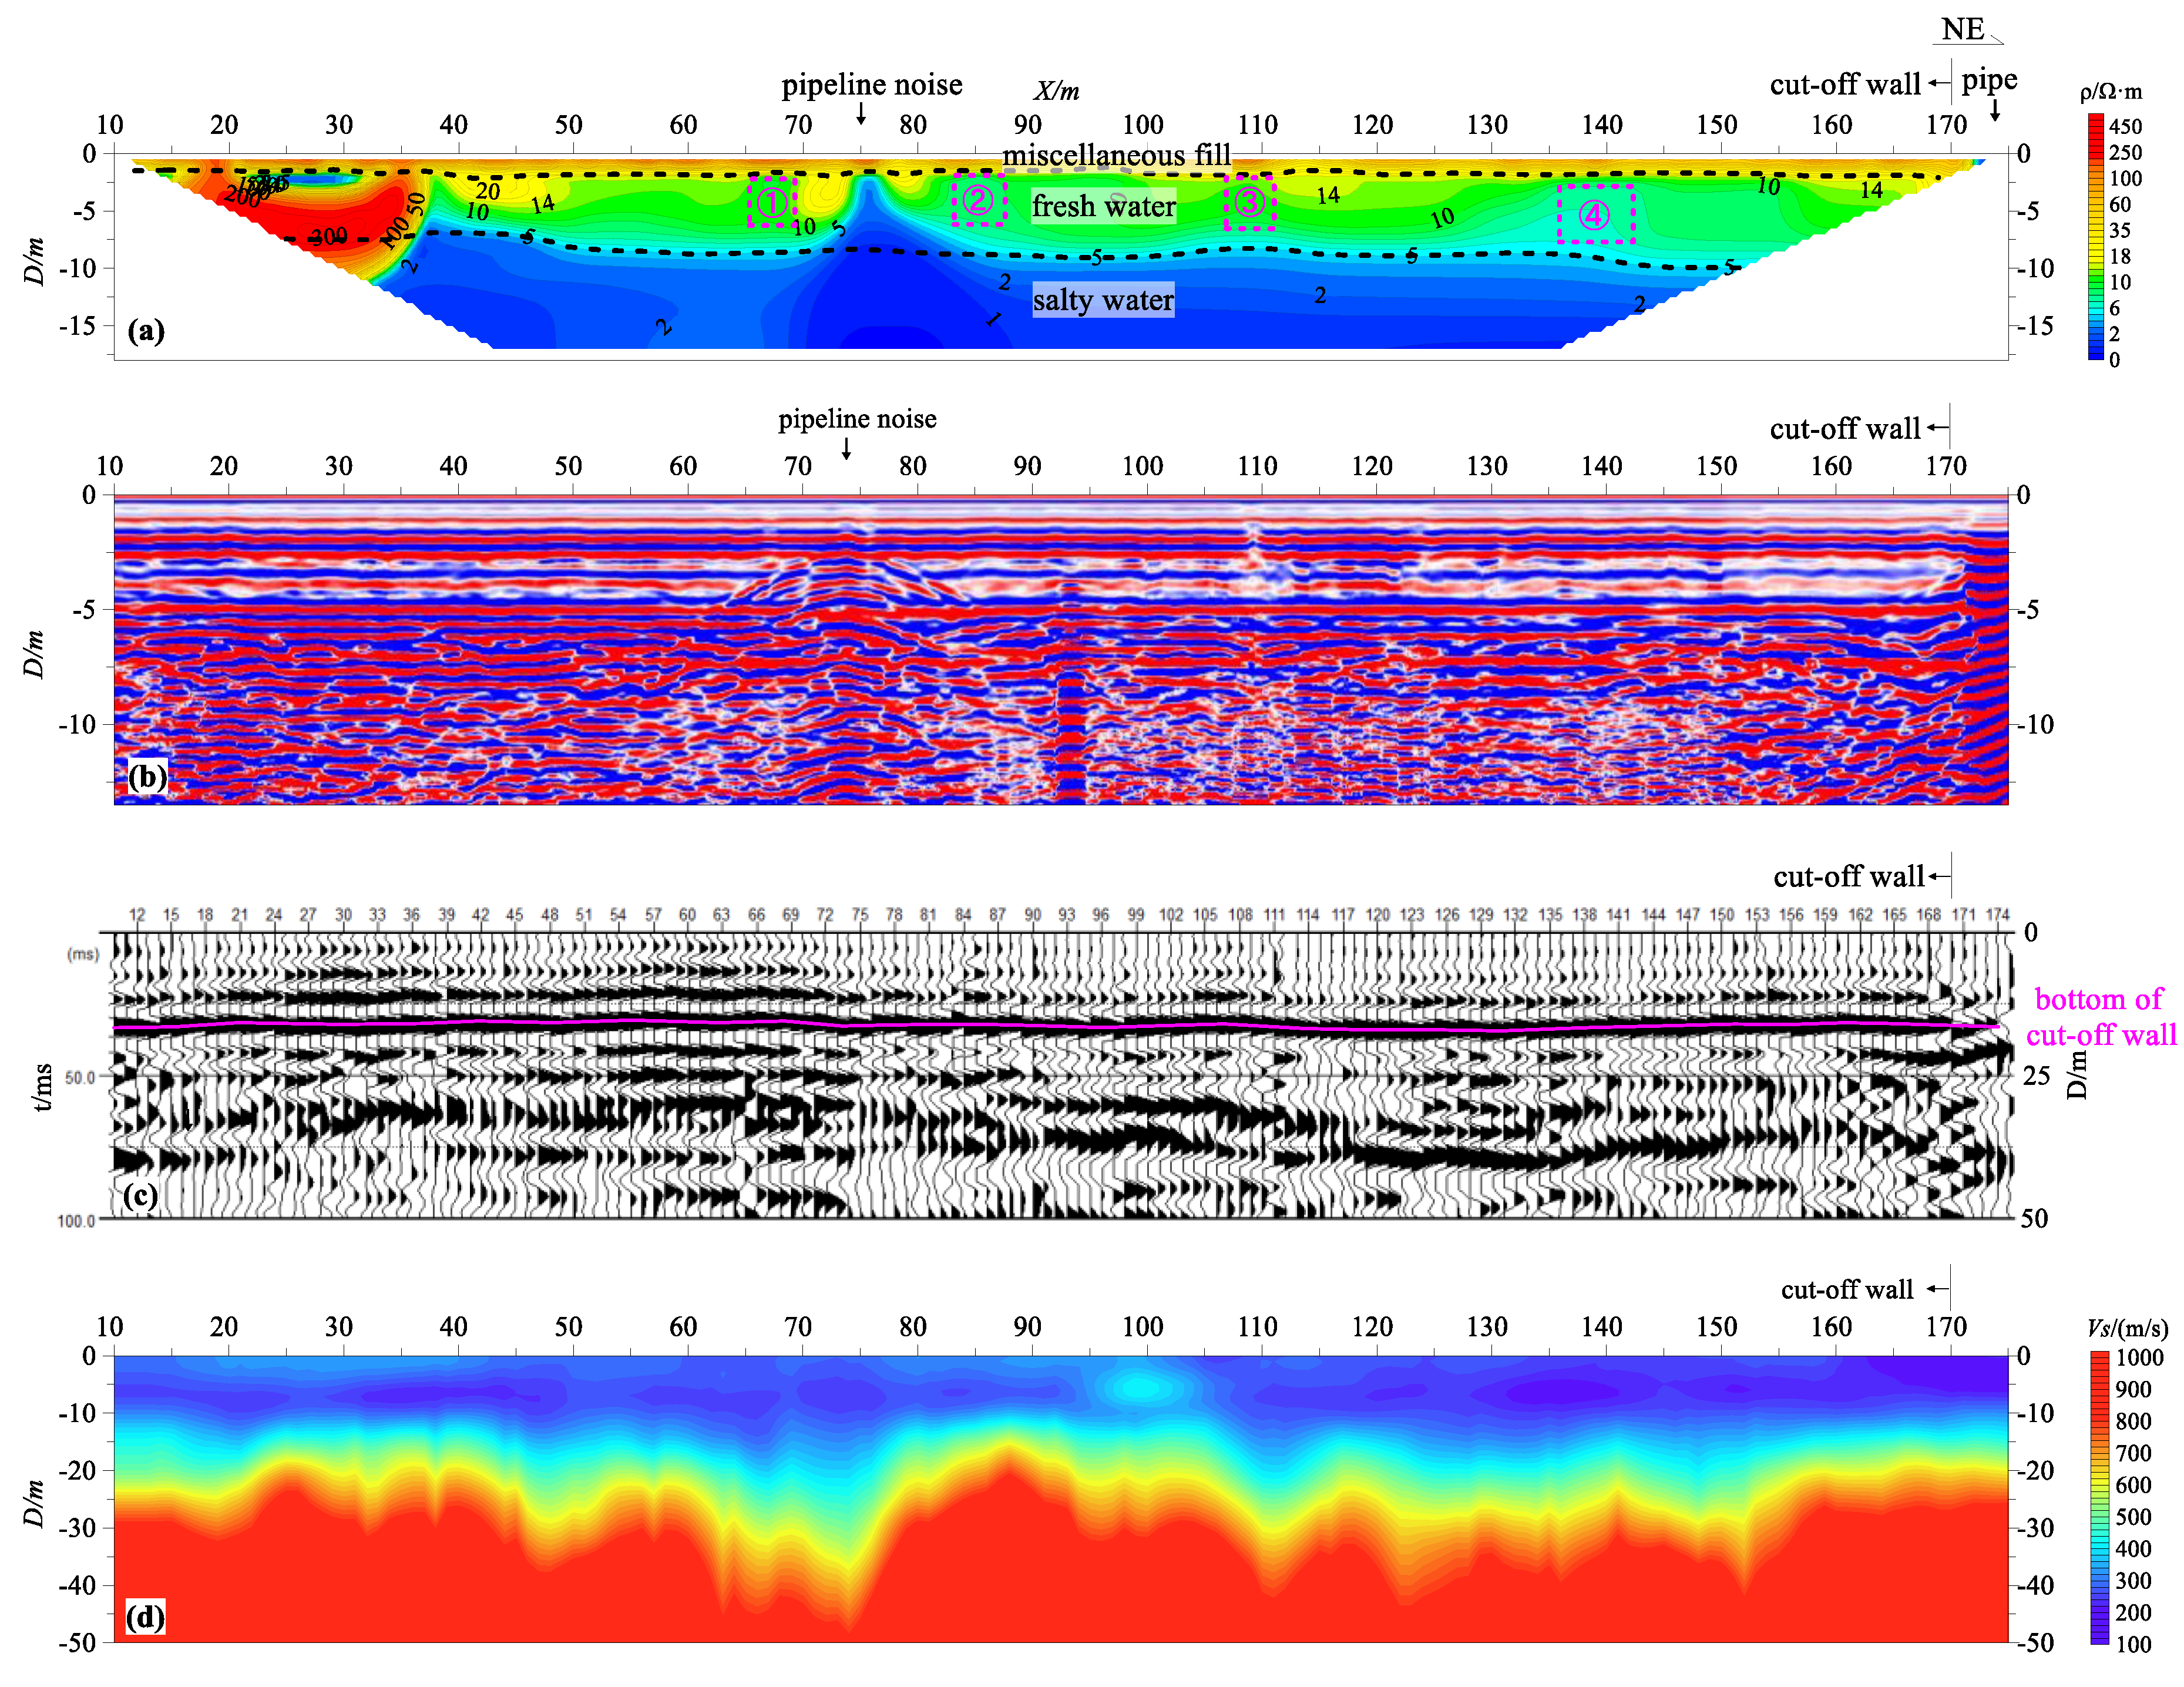Click the (b) panel label

click(147, 776)
